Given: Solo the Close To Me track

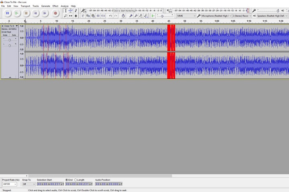Looking at the screenshot, I should [14, 35].
